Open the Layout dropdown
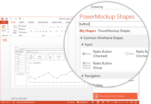The width and height of the screenshot is (151, 104). pos(23,26)
